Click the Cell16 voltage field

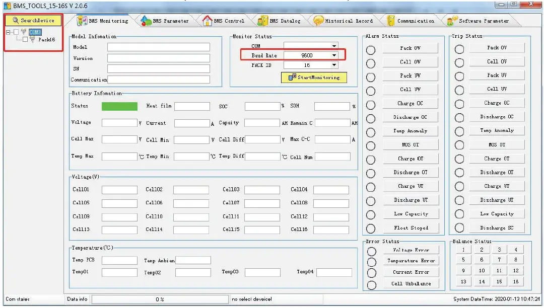tap(331, 229)
